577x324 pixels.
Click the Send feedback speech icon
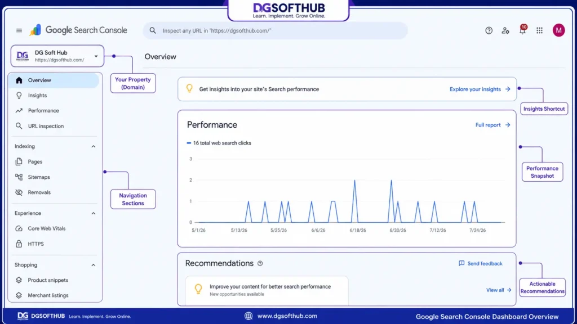[x=461, y=263]
